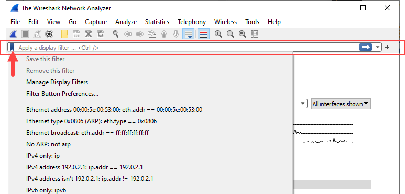
Task: Open the Help menu
Action: pyautogui.click(x=274, y=22)
